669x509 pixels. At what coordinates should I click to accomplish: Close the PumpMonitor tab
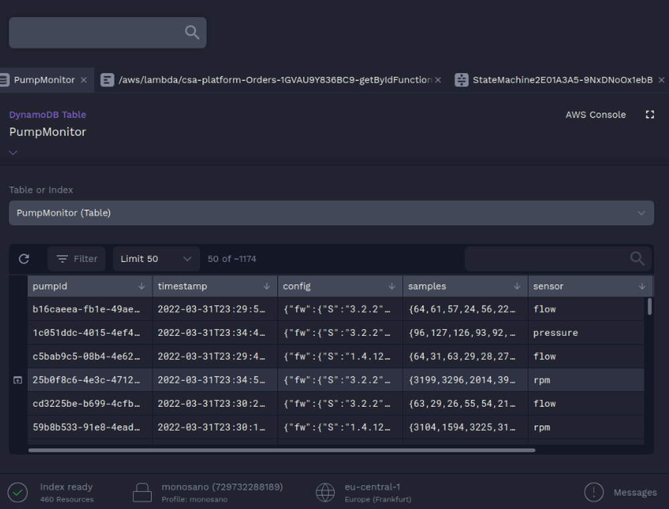(x=83, y=79)
